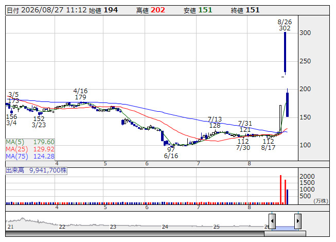The width and height of the screenshot is (336, 242).
Task: Click the 112 7/30 low label
Action: (x=243, y=145)
